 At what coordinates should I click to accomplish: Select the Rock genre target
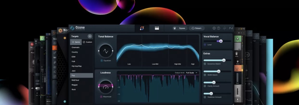(x=82, y=89)
